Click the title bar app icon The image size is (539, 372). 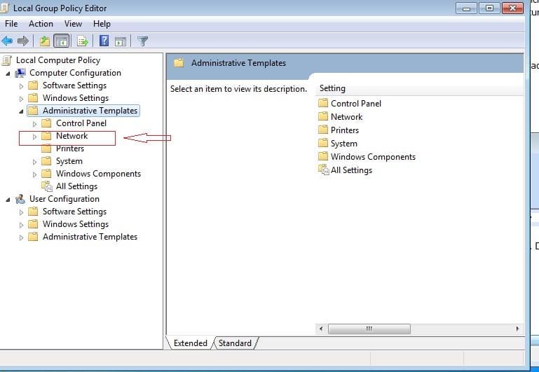[4, 8]
